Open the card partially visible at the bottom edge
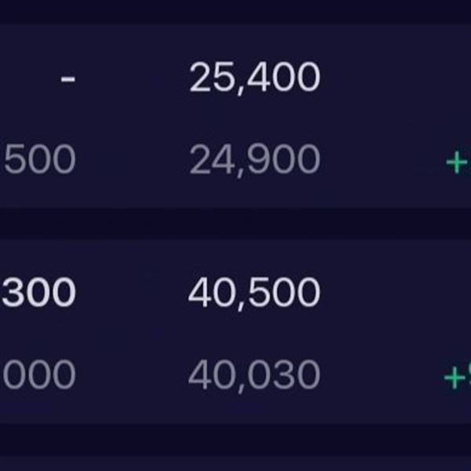Image resolution: width=471 pixels, height=471 pixels. tap(235, 464)
